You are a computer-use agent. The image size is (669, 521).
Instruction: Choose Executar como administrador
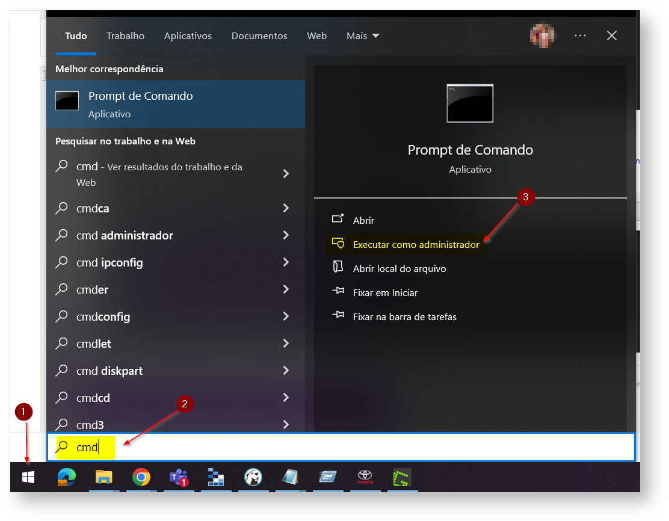click(x=416, y=244)
